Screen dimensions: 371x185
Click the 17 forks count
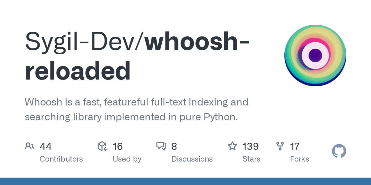295,146
